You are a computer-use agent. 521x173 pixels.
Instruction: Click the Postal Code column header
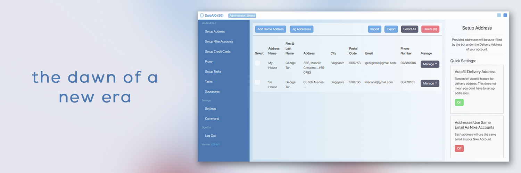click(x=353, y=51)
